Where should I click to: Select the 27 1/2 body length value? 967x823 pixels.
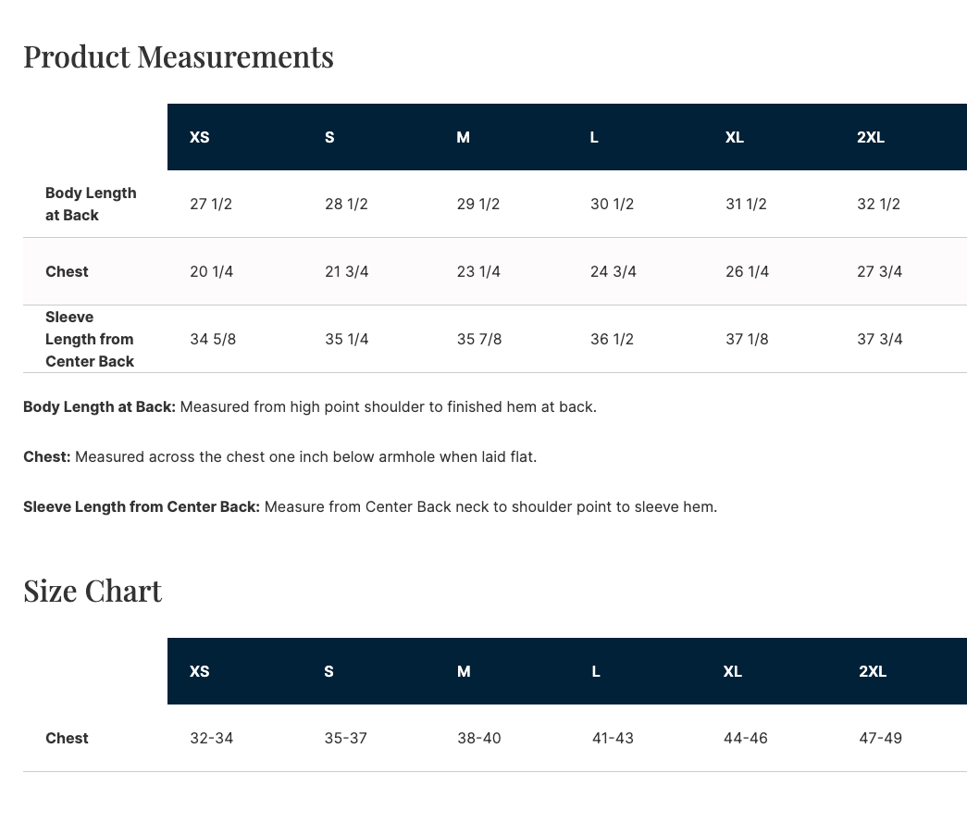tap(211, 204)
